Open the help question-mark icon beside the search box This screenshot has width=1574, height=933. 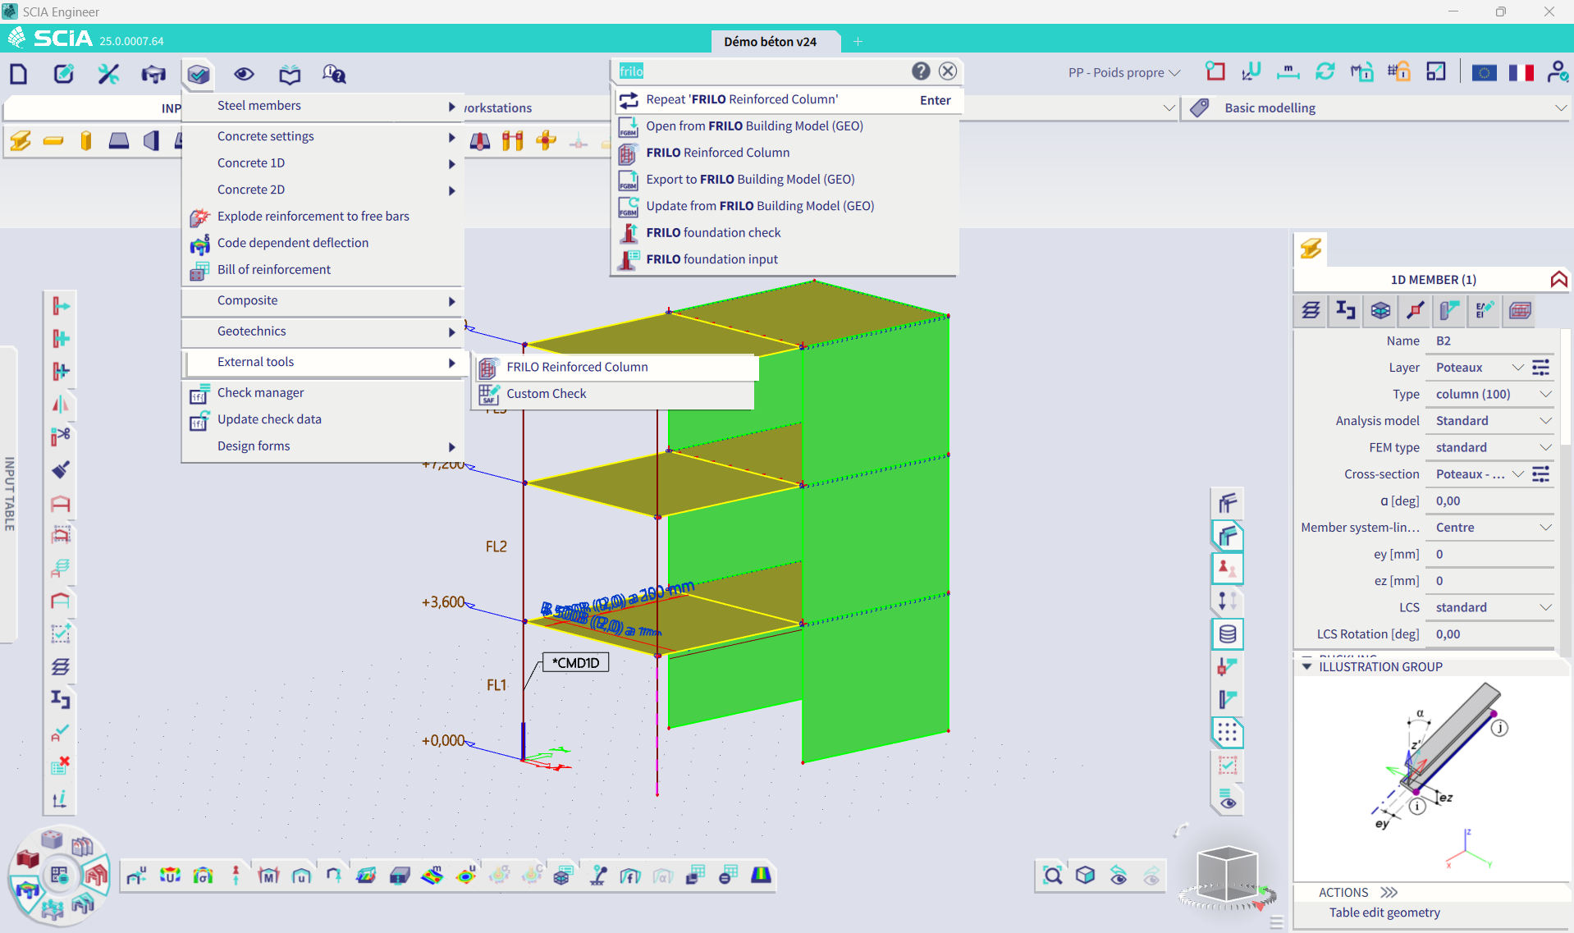pos(920,71)
